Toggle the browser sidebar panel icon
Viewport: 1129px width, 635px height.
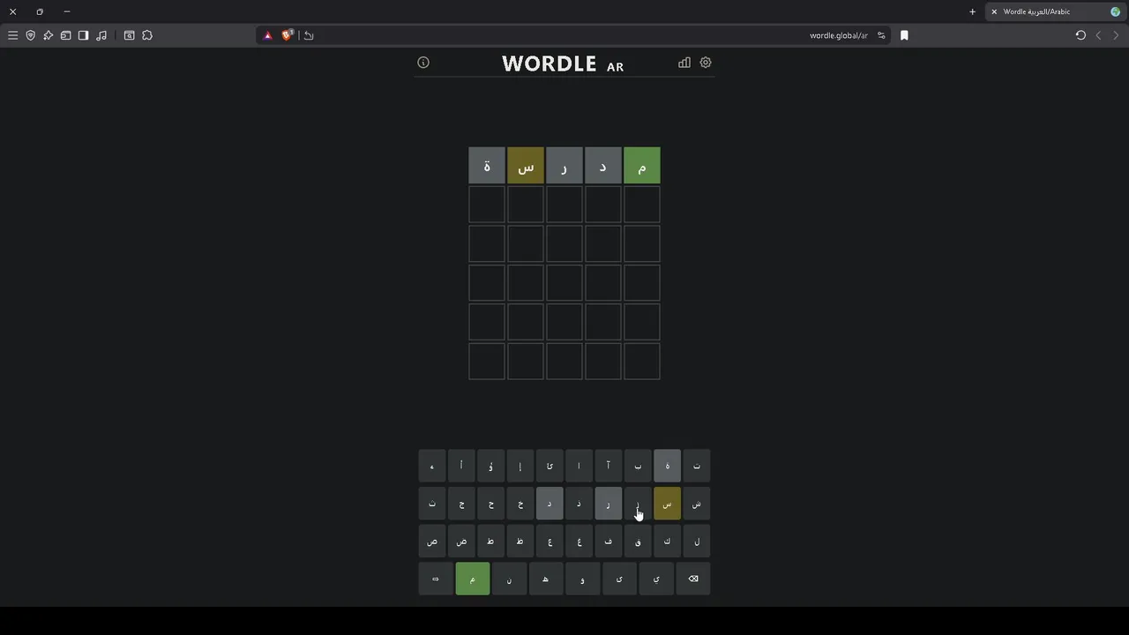click(x=84, y=35)
